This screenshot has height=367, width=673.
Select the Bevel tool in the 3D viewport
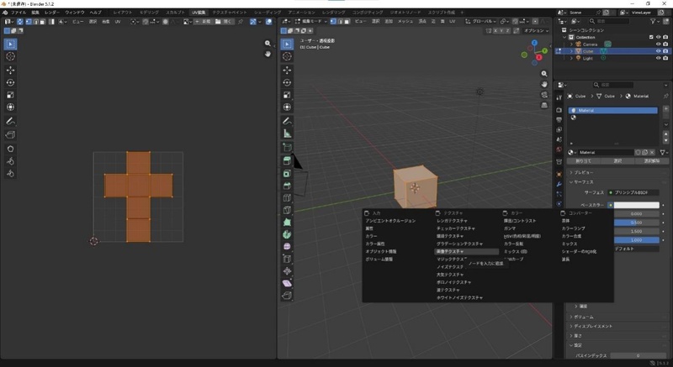pyautogui.click(x=287, y=186)
